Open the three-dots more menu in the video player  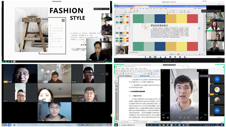click(205, 118)
